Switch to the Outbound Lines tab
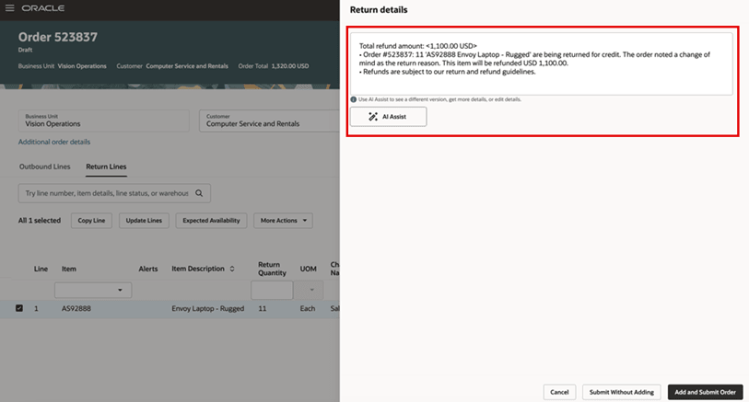 coord(44,167)
